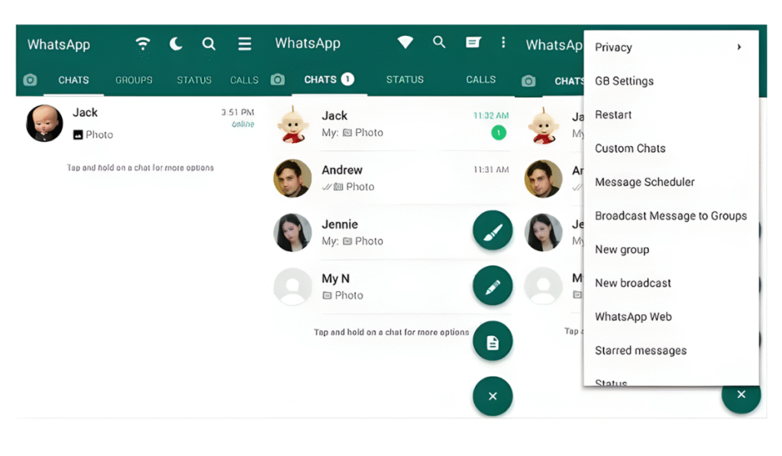
Task: Toggle the WiFi connection icon
Action: 143,44
